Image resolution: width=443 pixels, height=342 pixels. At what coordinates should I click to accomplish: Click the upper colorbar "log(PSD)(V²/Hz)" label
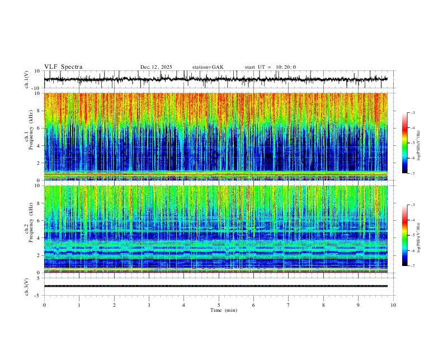(418, 146)
